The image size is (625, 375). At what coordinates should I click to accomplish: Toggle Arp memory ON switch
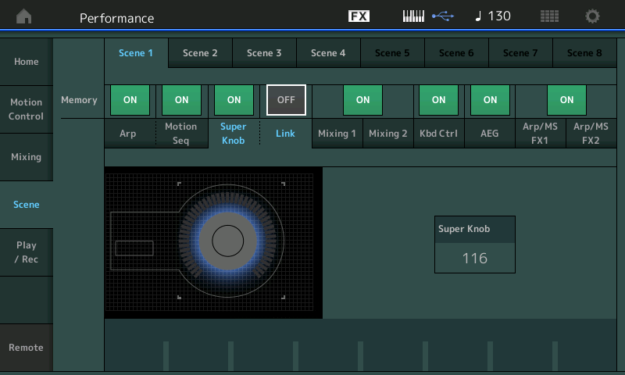coord(130,100)
